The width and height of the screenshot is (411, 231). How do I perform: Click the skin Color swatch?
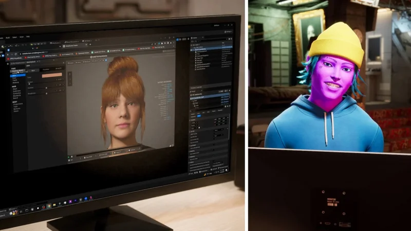pyautogui.click(x=52, y=75)
